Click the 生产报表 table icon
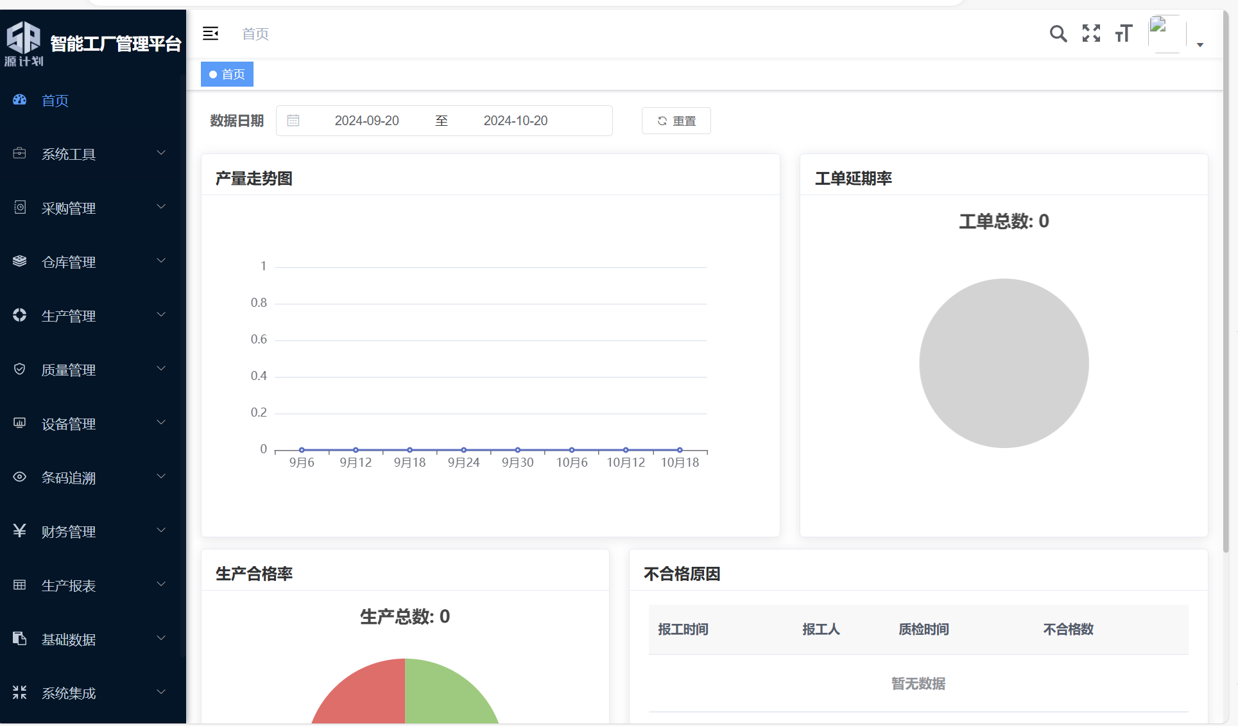This screenshot has height=726, width=1238. [x=20, y=584]
